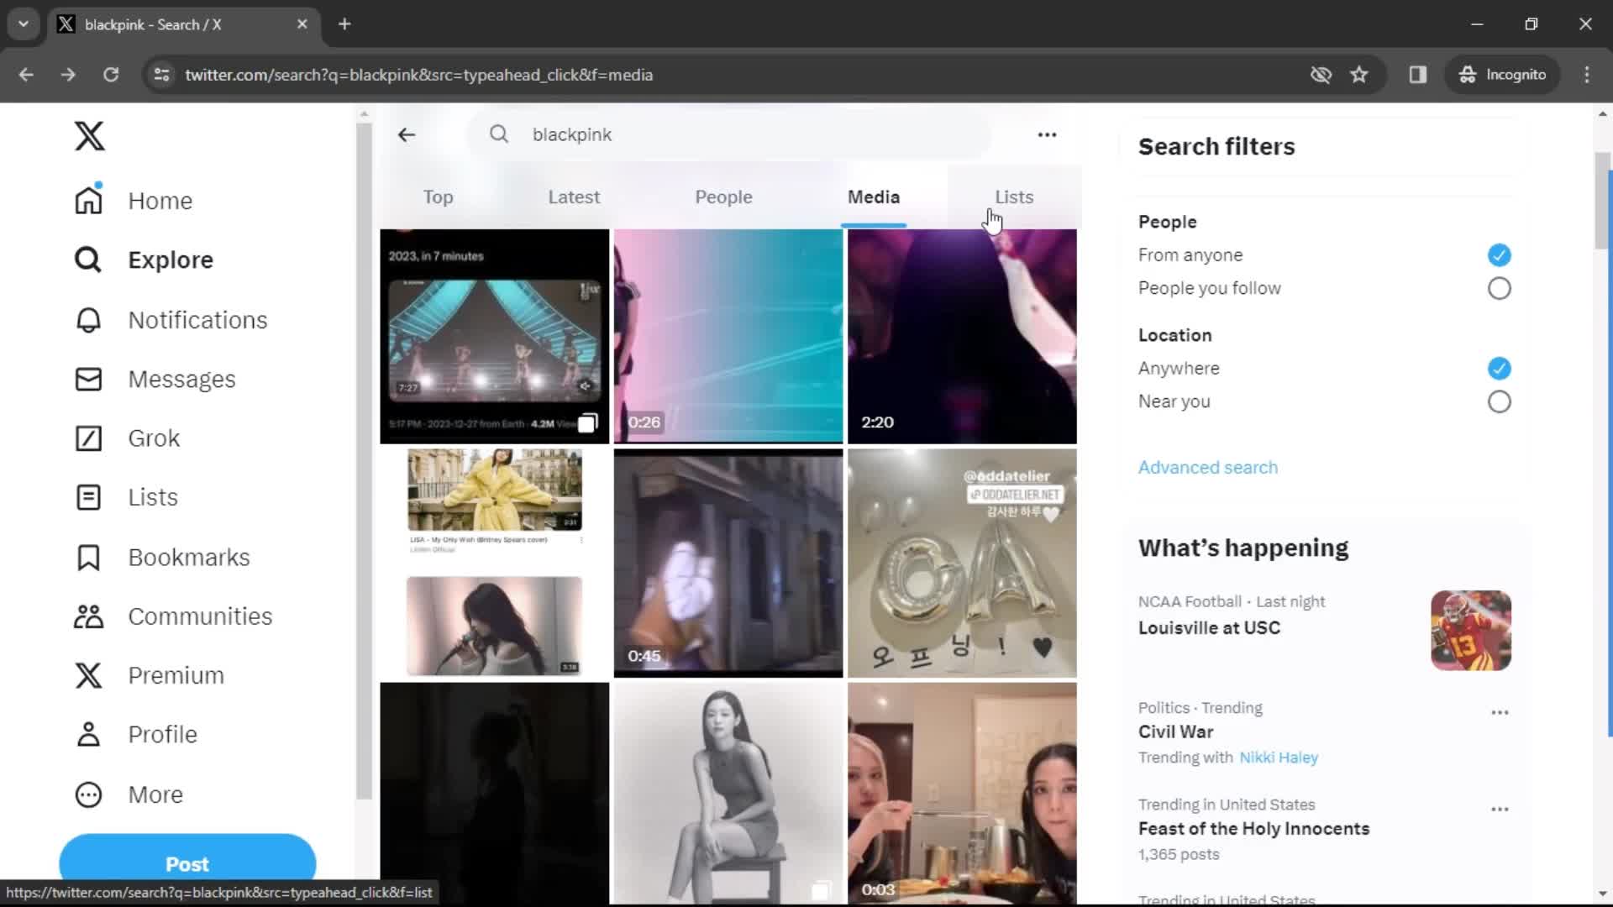Go to Explore in sidebar
1613x907 pixels.
point(144,260)
